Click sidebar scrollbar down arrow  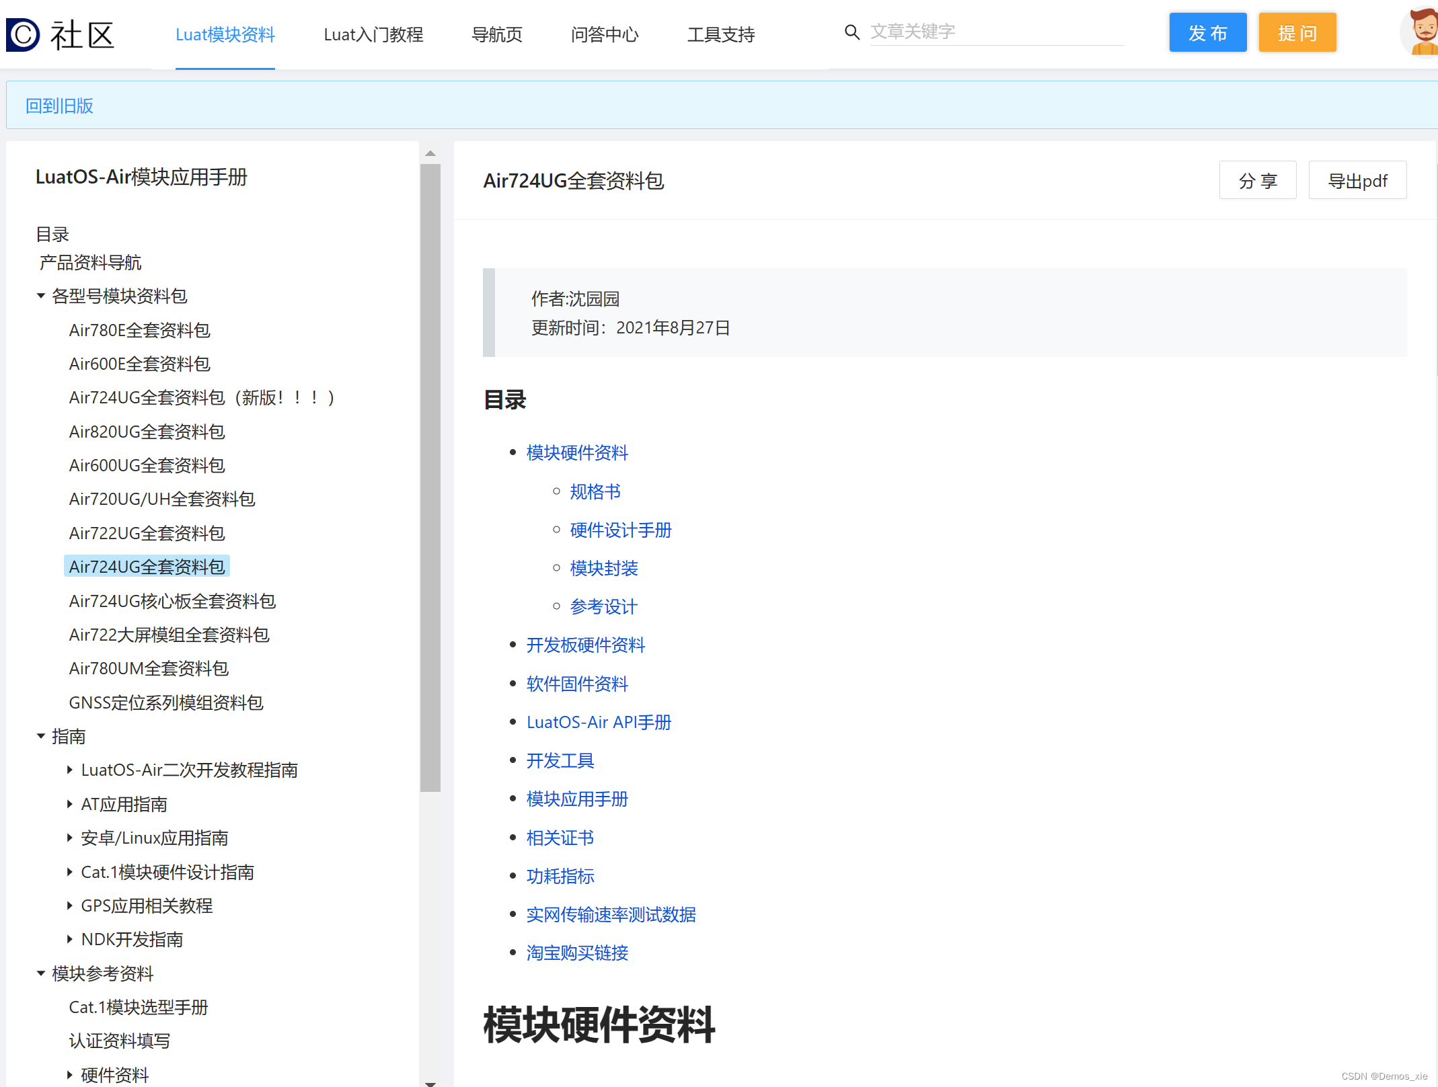tap(430, 1083)
